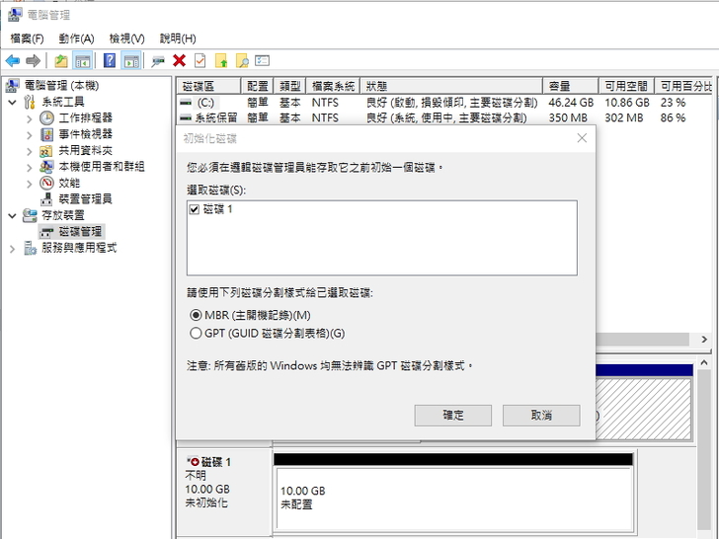The image size is (719, 539).
Task: Expand the 效能 node
Action: click(30, 184)
